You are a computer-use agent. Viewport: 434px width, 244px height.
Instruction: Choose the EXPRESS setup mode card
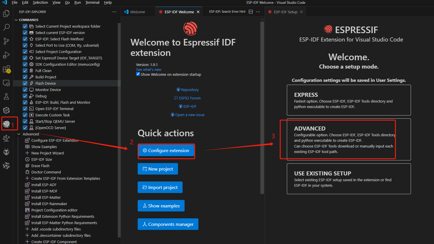coord(349,100)
